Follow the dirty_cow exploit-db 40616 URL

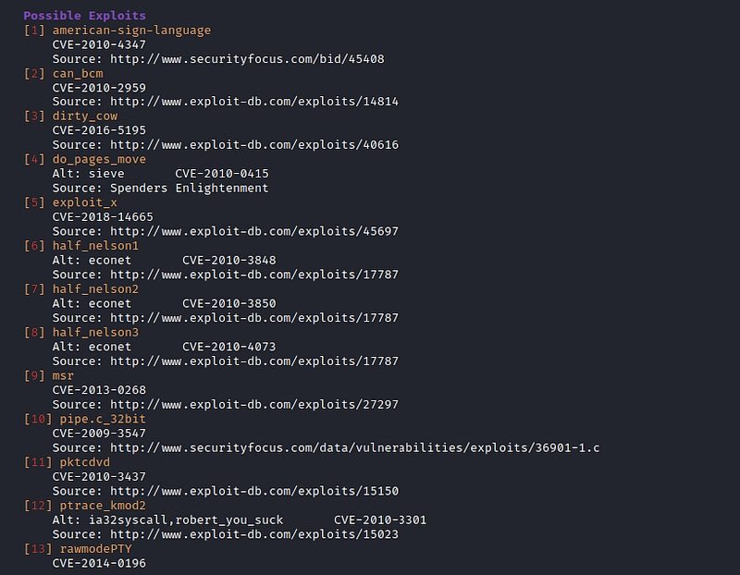pos(254,145)
